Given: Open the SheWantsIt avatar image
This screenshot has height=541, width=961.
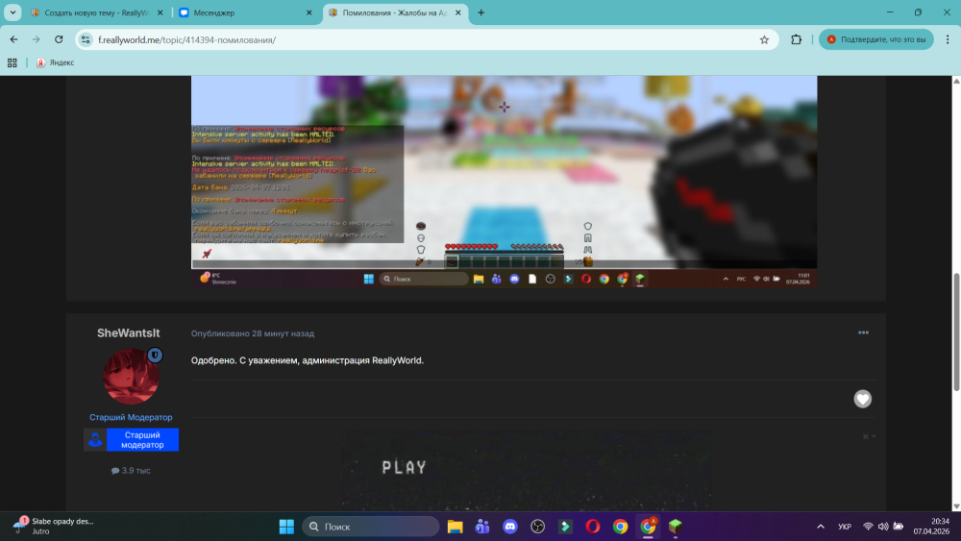Looking at the screenshot, I should 131,377.
